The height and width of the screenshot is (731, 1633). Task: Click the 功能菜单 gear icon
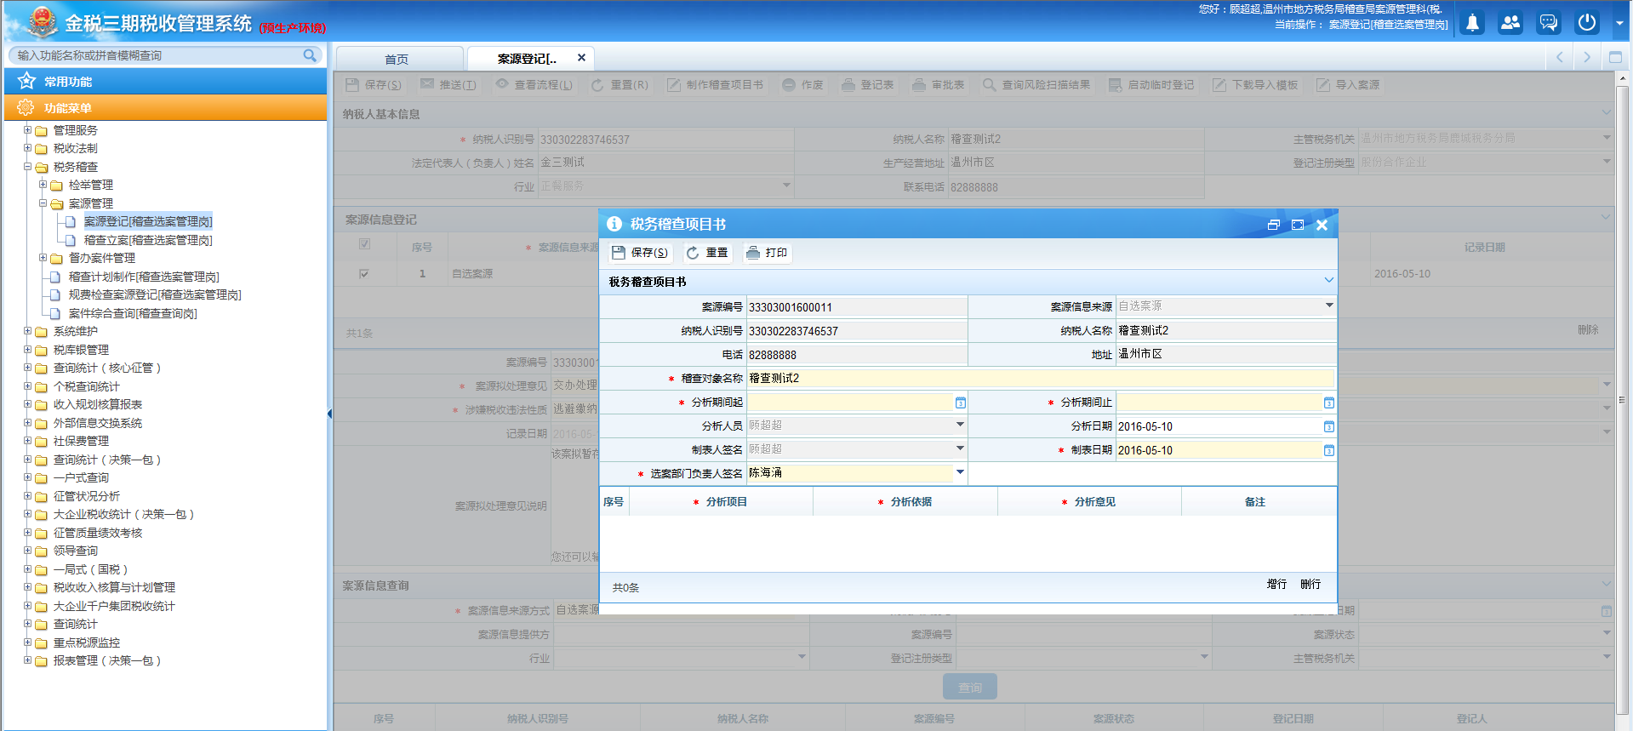coord(26,107)
